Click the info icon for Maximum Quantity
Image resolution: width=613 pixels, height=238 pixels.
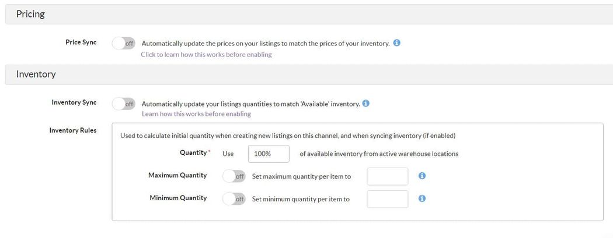tap(422, 176)
